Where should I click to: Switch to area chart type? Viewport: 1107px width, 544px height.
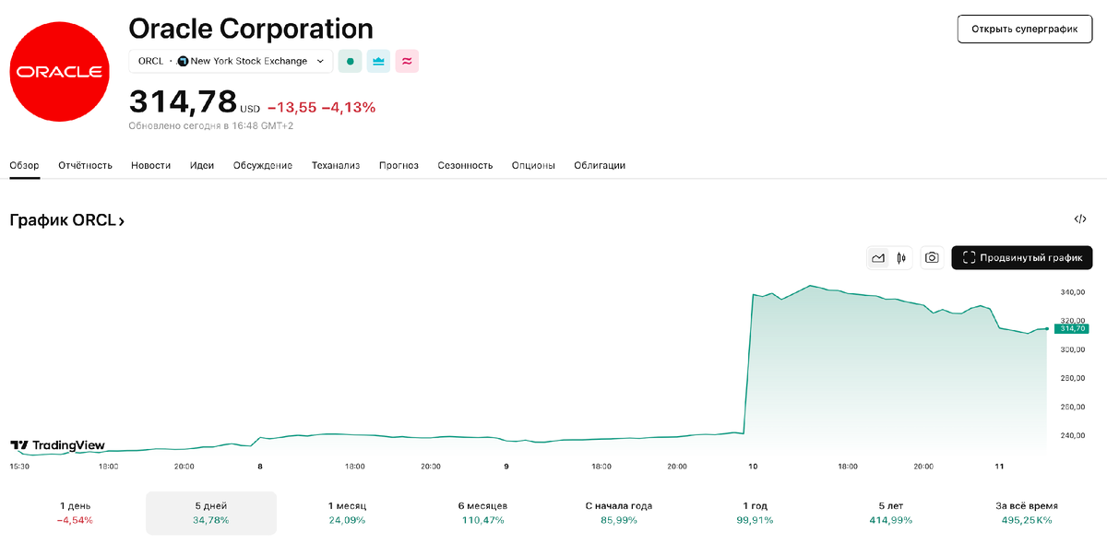click(x=878, y=258)
